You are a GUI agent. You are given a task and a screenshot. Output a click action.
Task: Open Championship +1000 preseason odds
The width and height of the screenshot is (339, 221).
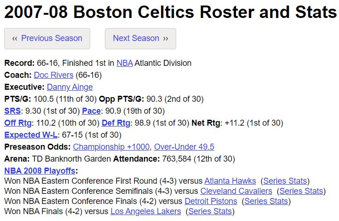coord(111,147)
